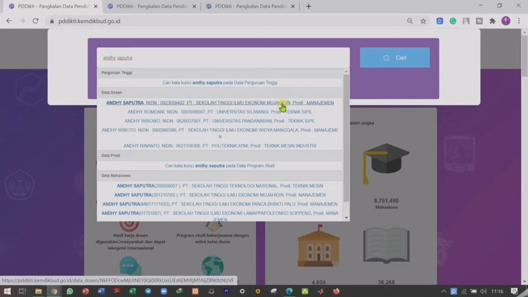Expand hidden system tray icons
The height and width of the screenshot is (297, 528).
[443, 290]
